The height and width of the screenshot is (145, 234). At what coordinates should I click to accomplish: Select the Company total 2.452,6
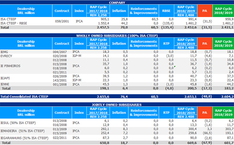(191, 27)
